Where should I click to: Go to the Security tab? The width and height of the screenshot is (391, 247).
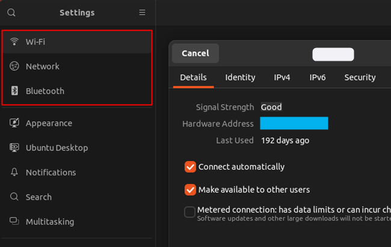pos(360,78)
